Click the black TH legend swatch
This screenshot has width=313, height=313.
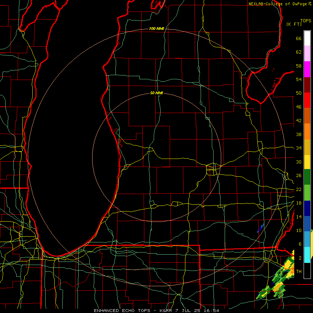307,271
